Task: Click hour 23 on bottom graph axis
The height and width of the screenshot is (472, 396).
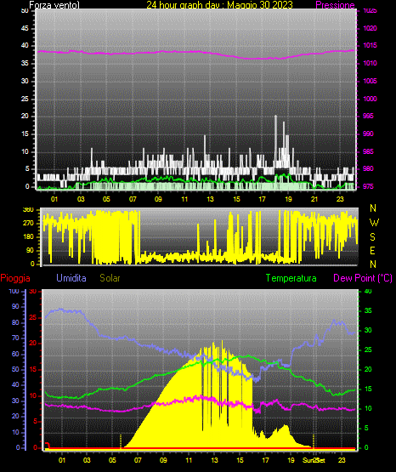Action: (342, 460)
